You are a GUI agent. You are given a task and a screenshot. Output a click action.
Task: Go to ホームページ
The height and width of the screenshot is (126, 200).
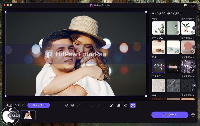pyautogui.click(x=15, y=105)
